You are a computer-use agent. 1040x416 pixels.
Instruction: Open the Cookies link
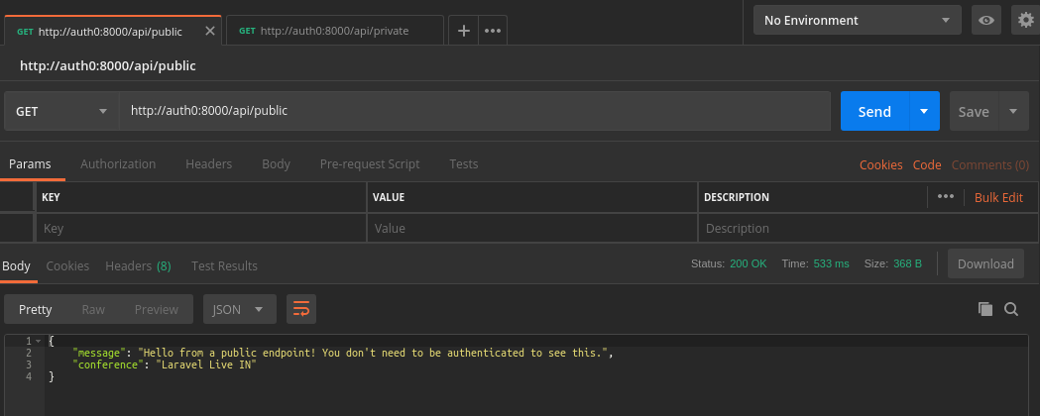point(880,165)
